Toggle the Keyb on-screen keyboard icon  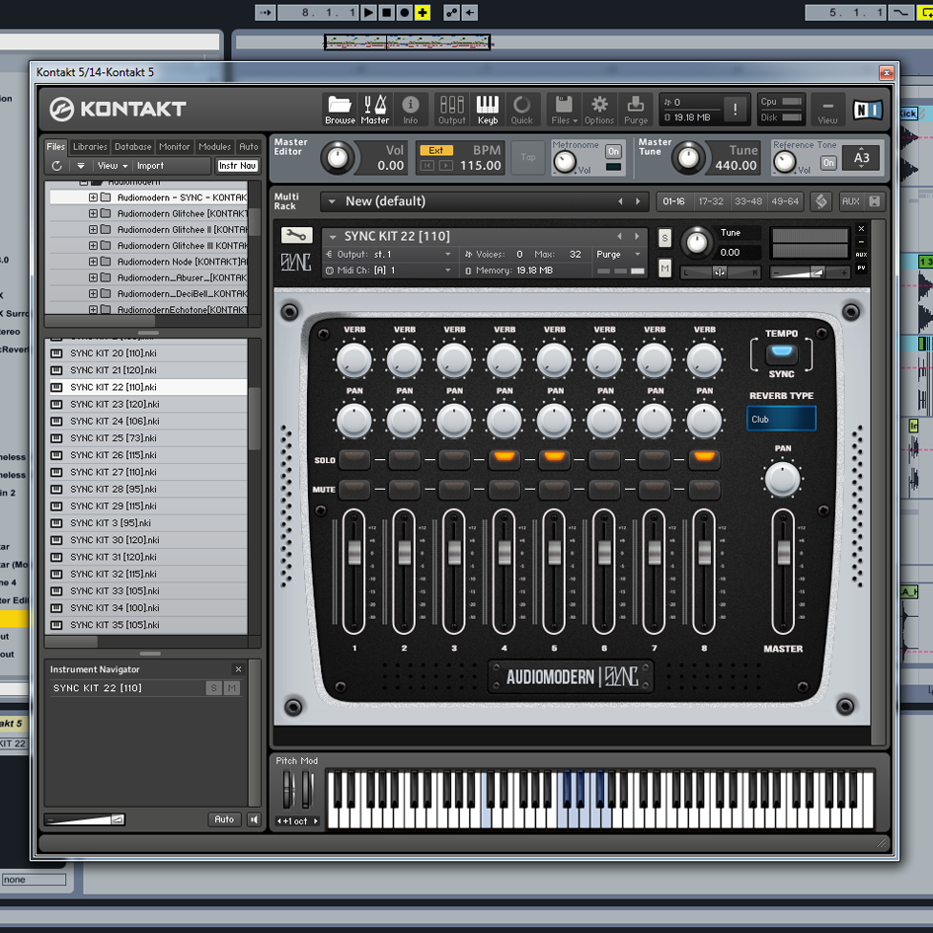[488, 110]
